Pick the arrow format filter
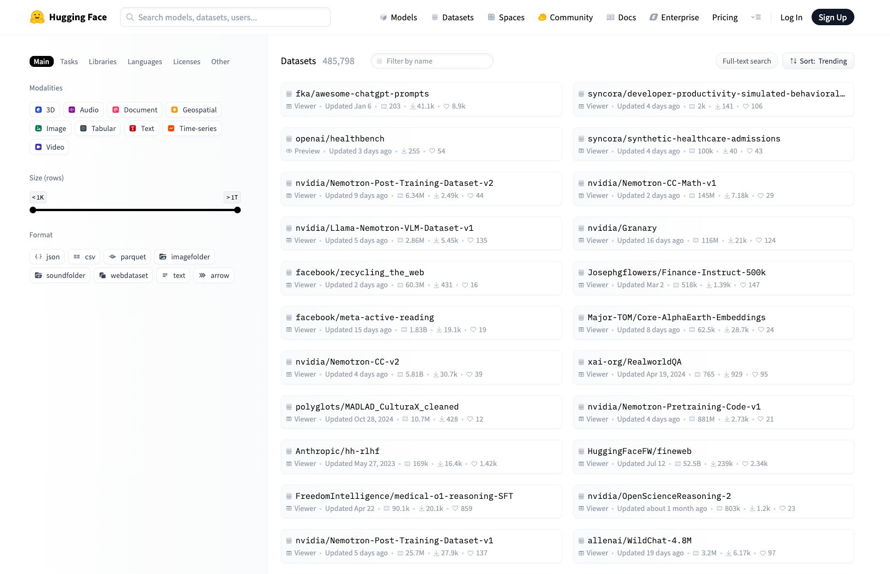 tap(214, 275)
